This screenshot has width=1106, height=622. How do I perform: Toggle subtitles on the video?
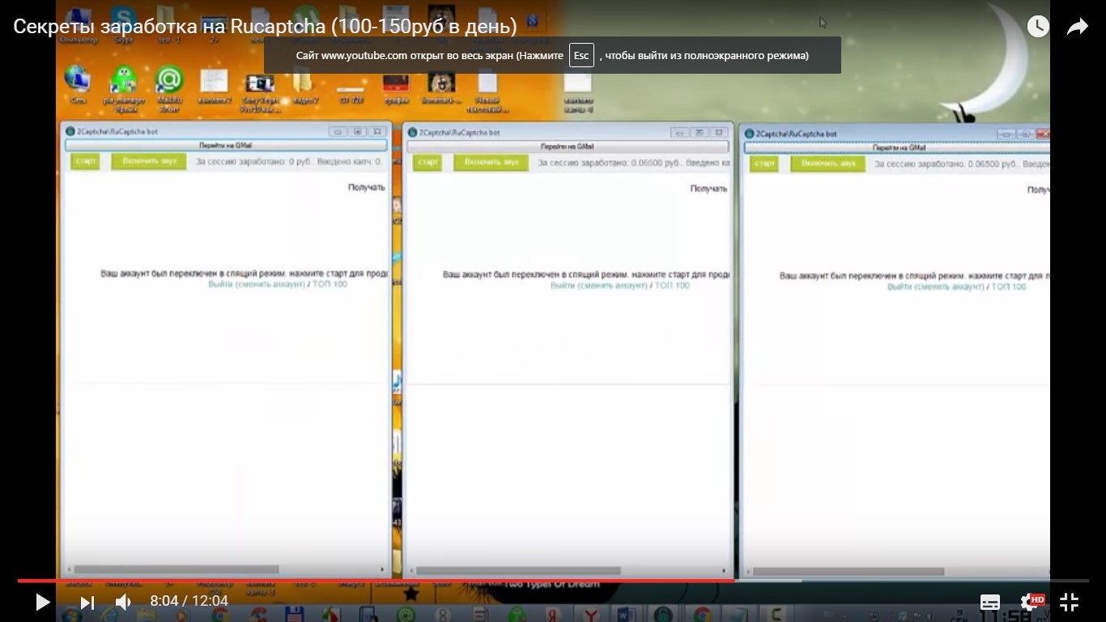click(x=989, y=602)
